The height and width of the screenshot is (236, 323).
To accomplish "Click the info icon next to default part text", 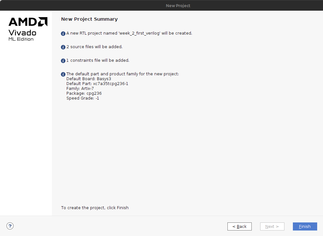I will (x=63, y=74).
